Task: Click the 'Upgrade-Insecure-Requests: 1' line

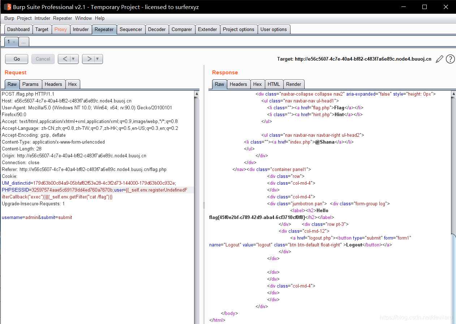Action: tap(33, 203)
